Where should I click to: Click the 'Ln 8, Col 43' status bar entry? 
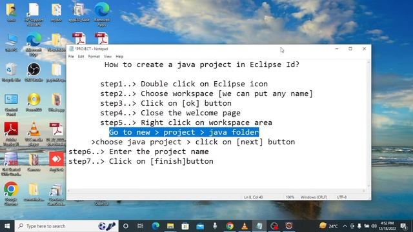pos(254,197)
